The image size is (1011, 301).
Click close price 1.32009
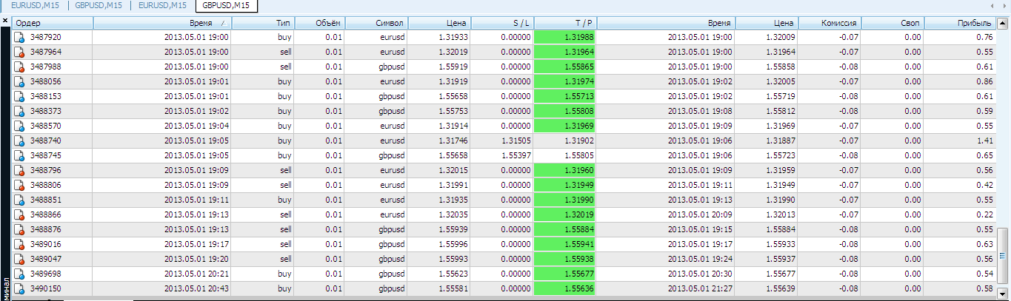(x=781, y=37)
